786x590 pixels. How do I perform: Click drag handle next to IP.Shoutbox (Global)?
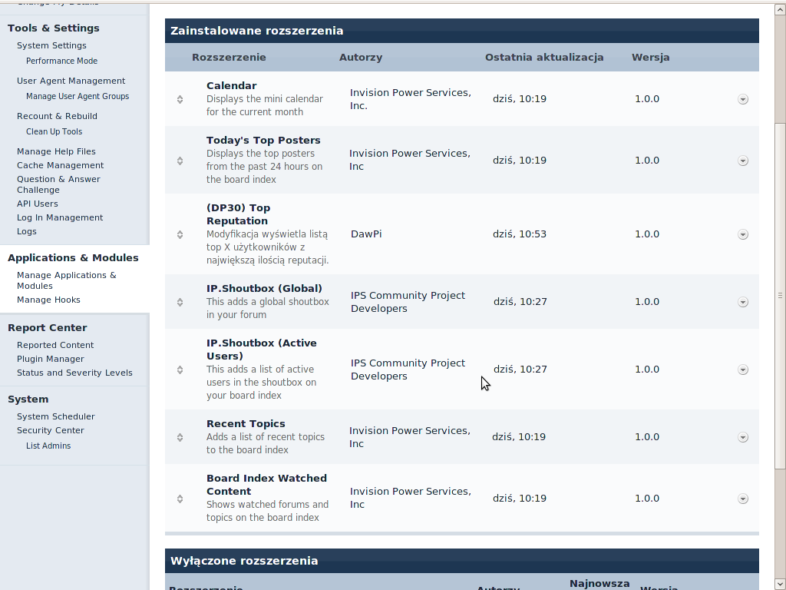pos(180,302)
